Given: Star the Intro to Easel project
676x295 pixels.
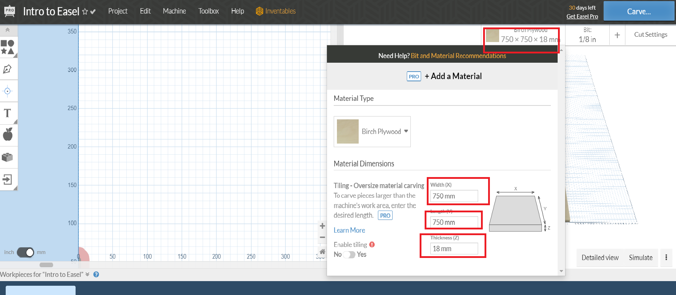Looking at the screenshot, I should [85, 12].
